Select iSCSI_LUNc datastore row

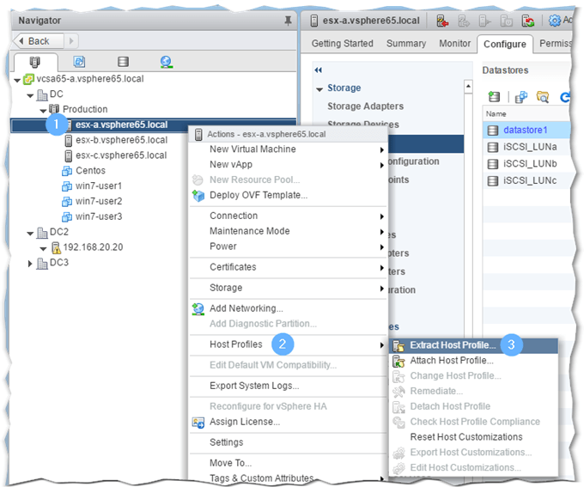tap(526, 180)
